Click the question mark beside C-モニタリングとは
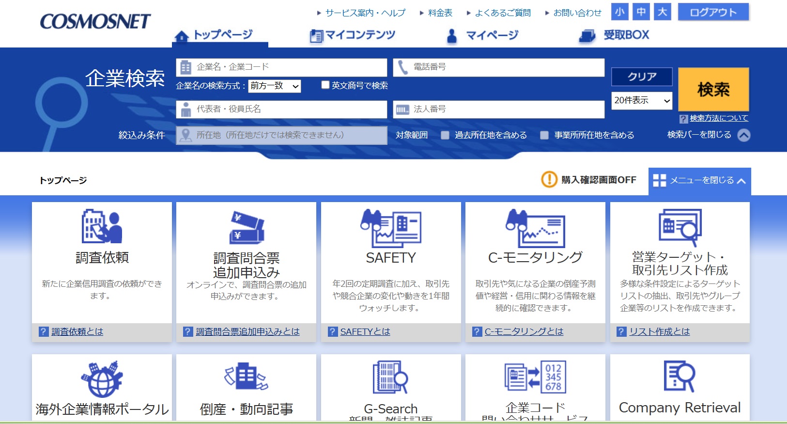The width and height of the screenshot is (787, 424). (477, 331)
